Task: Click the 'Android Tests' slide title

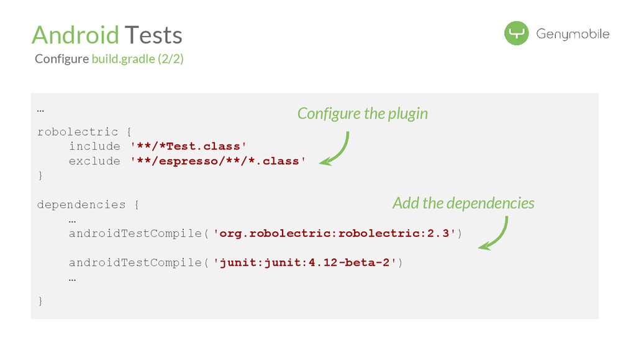Action: [x=107, y=35]
